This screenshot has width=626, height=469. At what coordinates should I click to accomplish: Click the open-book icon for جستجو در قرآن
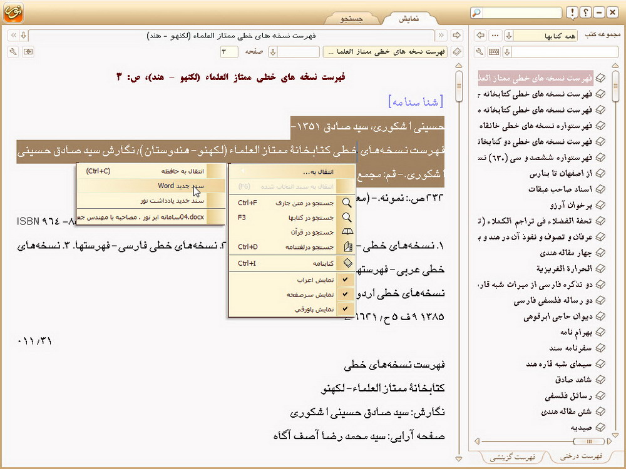coord(347,232)
